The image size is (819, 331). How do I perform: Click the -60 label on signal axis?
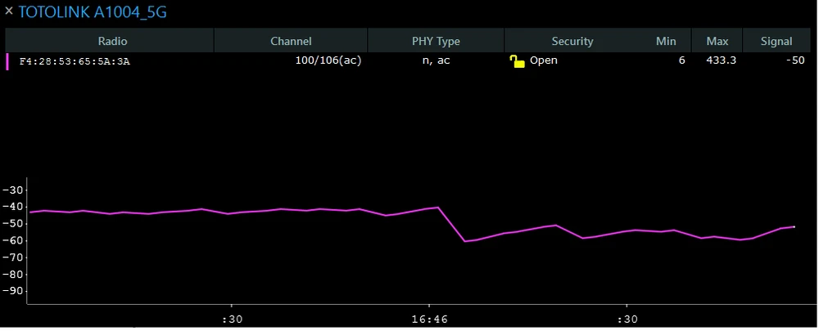pos(12,240)
